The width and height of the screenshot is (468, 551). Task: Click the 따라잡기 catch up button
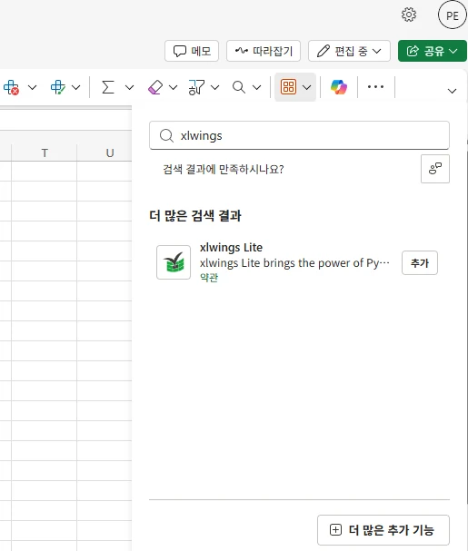(x=264, y=51)
